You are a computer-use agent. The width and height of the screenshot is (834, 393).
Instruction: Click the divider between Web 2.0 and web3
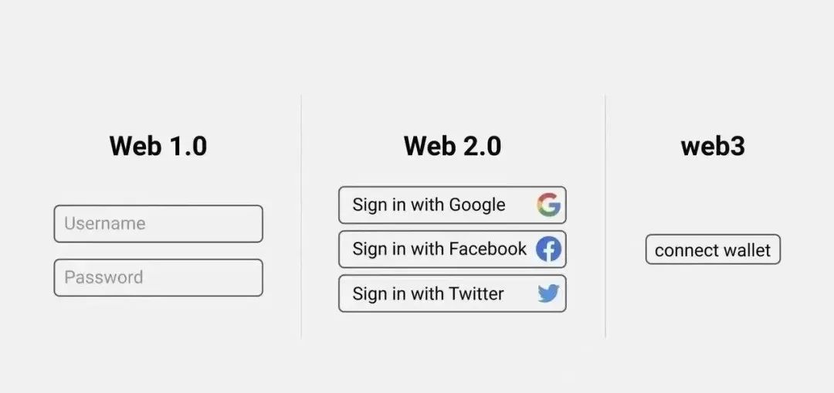[x=605, y=216]
